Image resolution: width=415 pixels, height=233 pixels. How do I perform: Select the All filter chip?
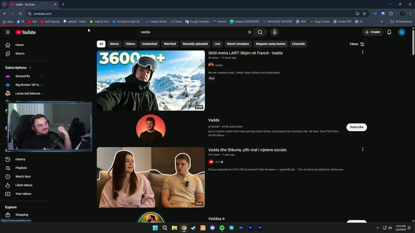(x=101, y=44)
